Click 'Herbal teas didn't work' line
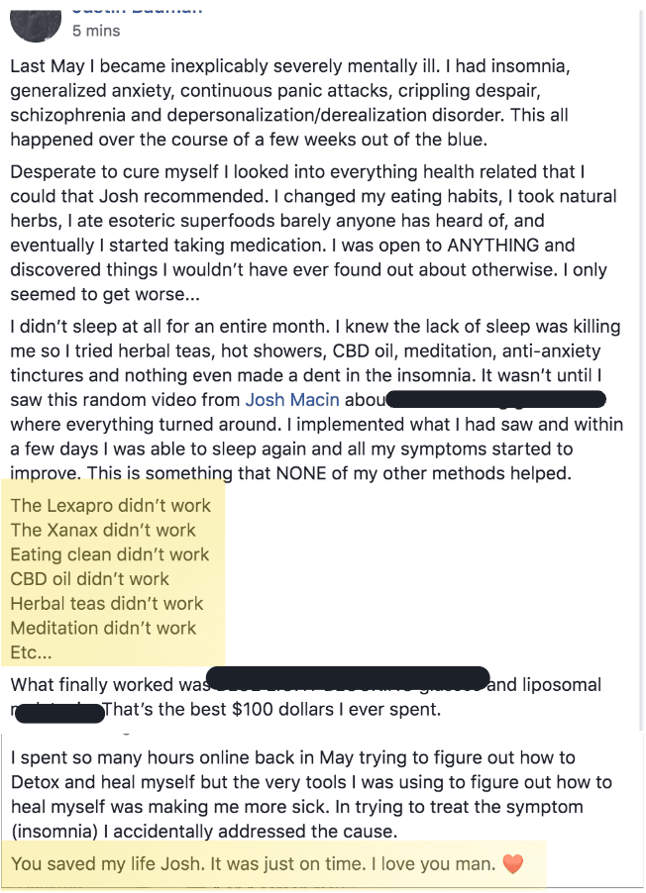This screenshot has width=646, height=893. [107, 604]
